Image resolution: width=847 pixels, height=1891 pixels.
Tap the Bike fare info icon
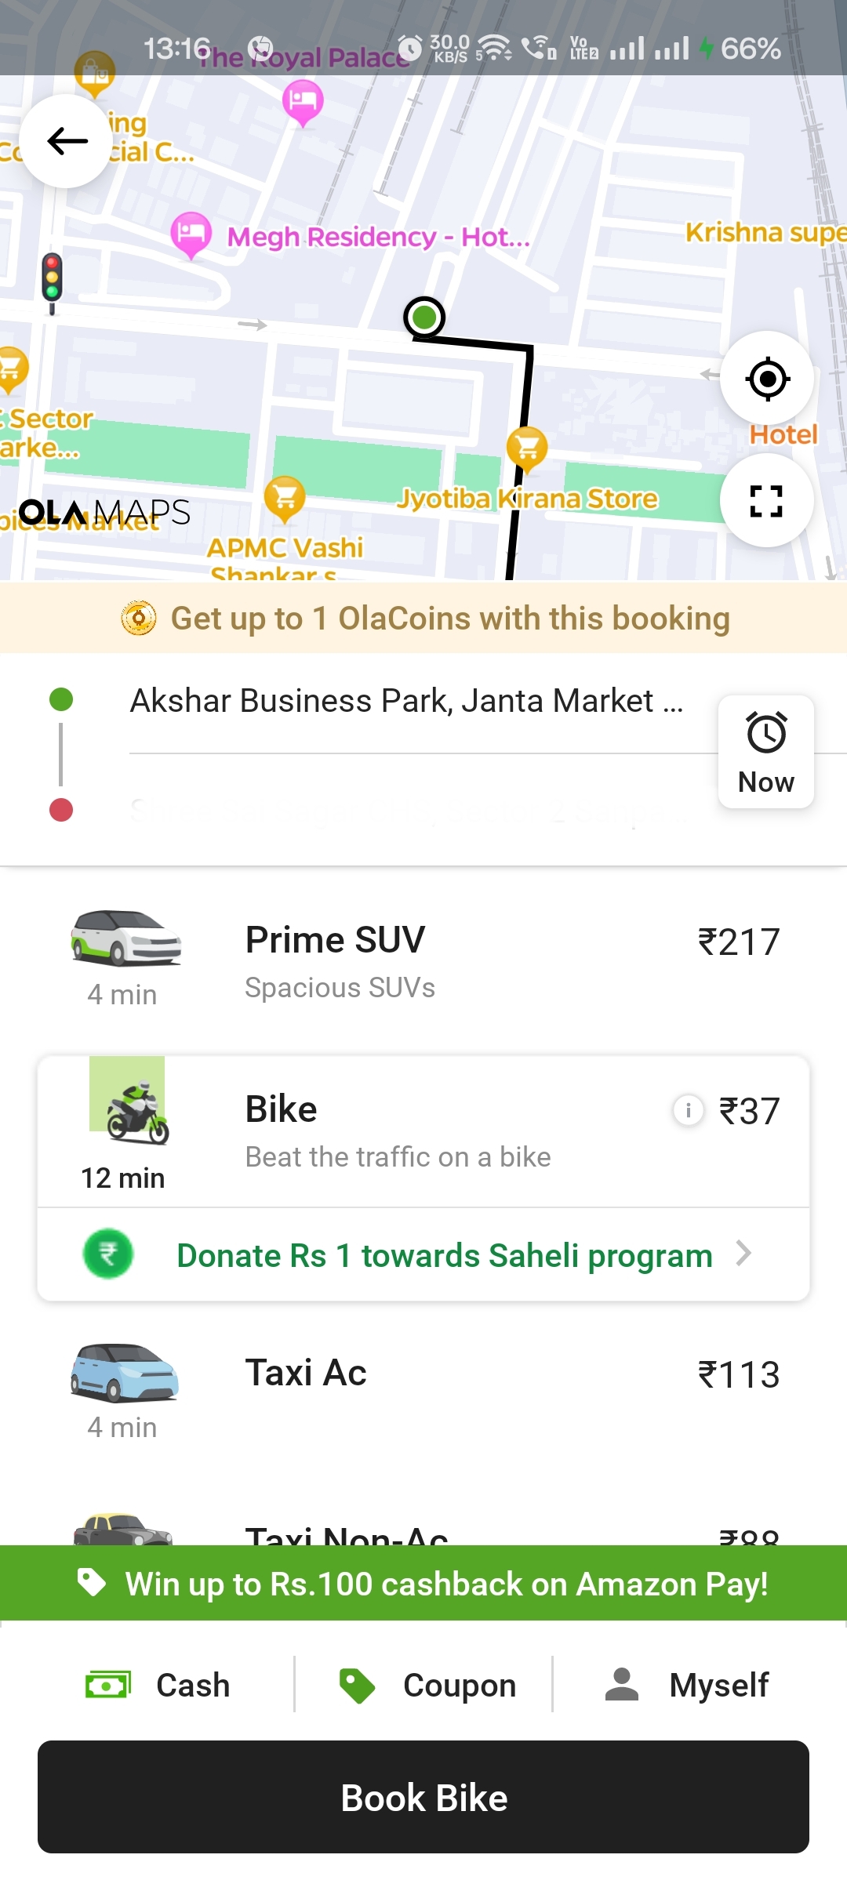pos(688,1109)
